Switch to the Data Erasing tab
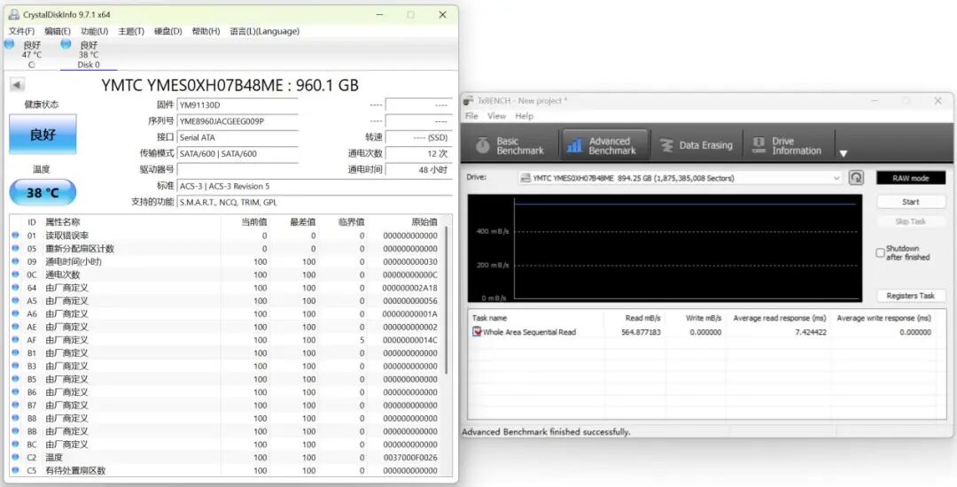The image size is (957, 487). point(696,145)
